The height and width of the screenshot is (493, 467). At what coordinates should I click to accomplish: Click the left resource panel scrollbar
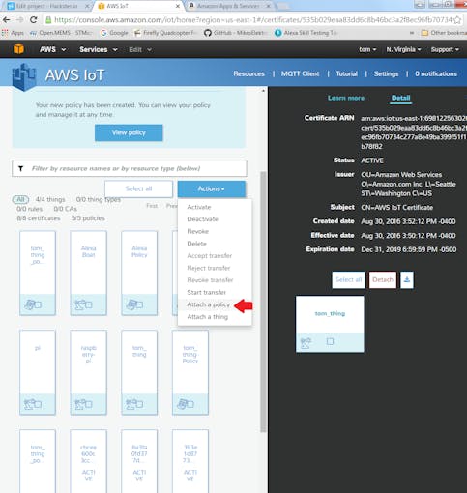[x=263, y=302]
